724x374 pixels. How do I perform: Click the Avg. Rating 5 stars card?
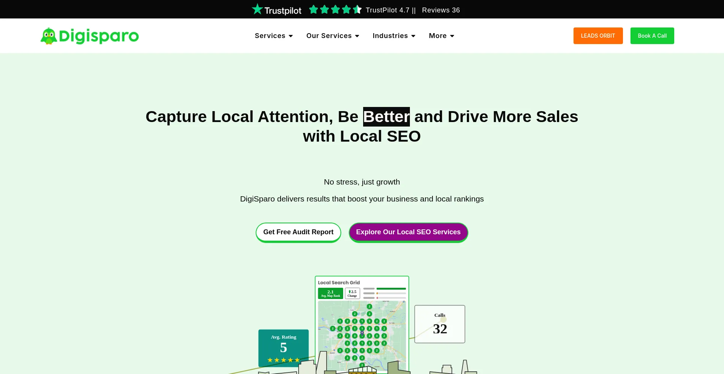pyautogui.click(x=283, y=348)
